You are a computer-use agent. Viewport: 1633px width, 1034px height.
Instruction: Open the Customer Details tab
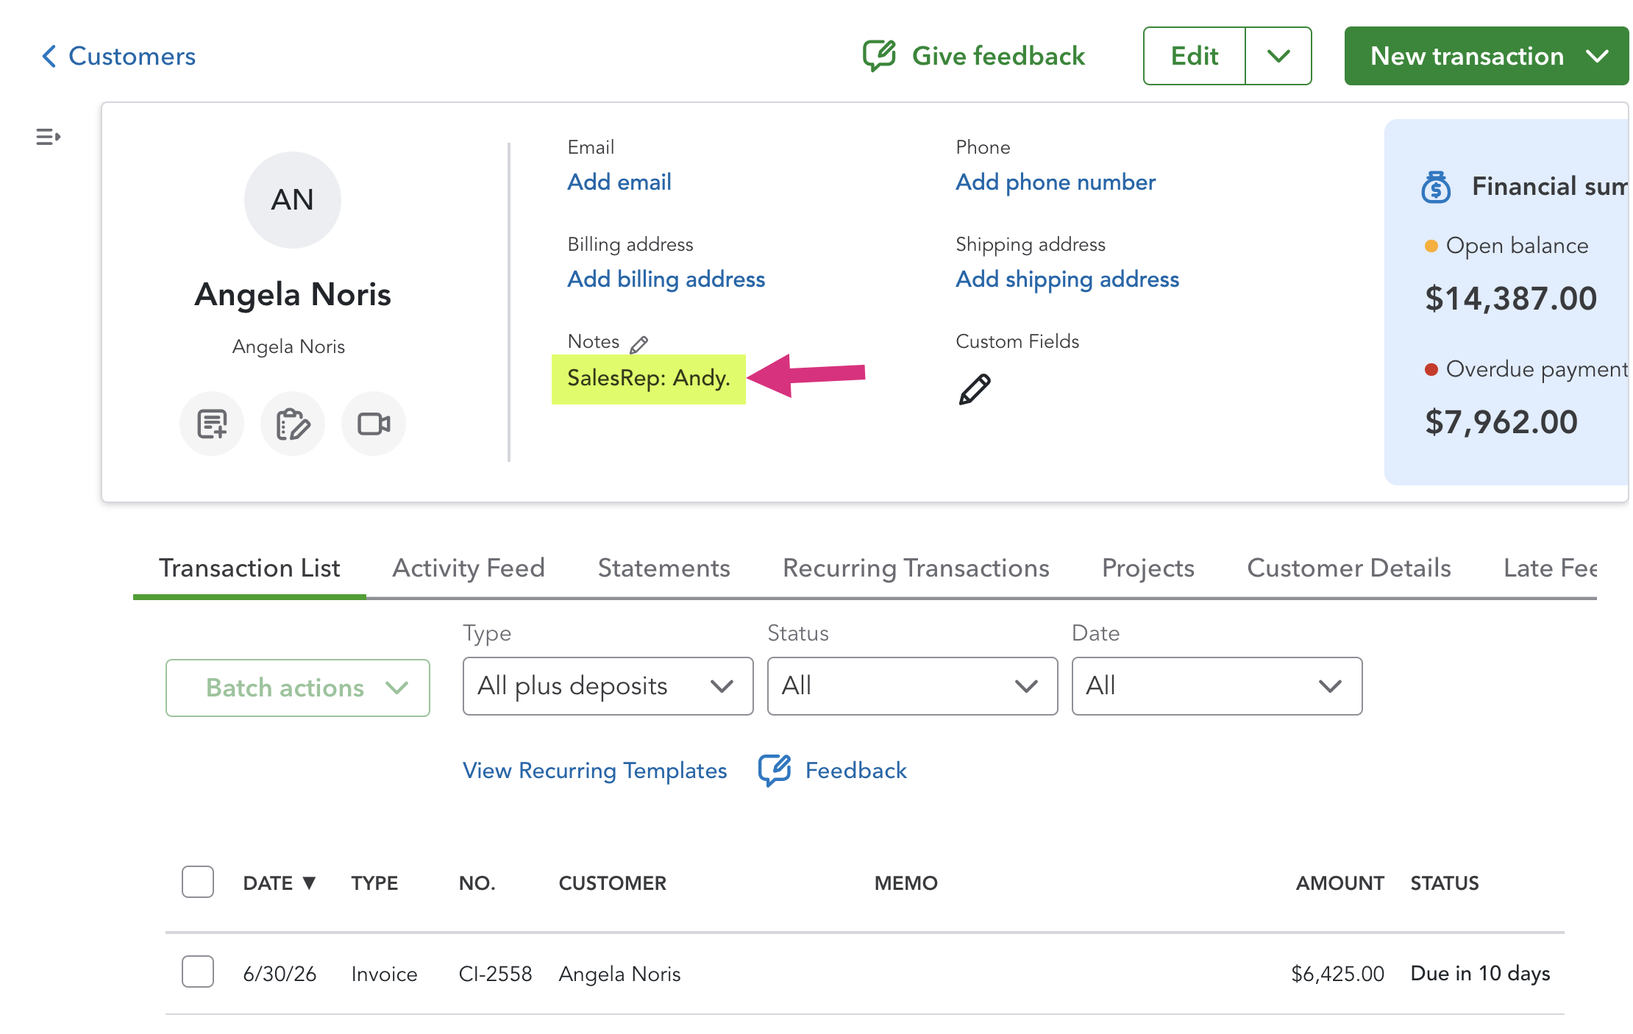pyautogui.click(x=1348, y=568)
